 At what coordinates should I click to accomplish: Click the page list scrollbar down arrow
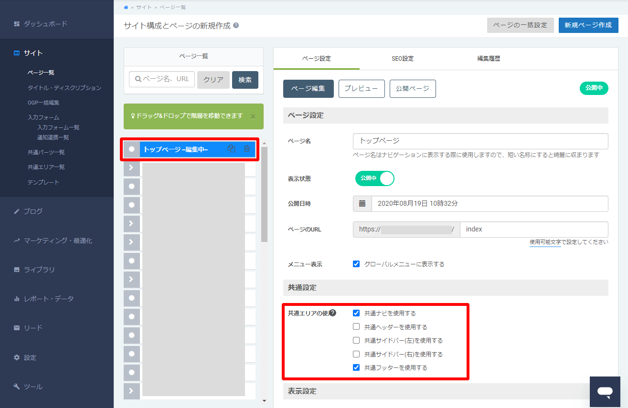coord(265,401)
